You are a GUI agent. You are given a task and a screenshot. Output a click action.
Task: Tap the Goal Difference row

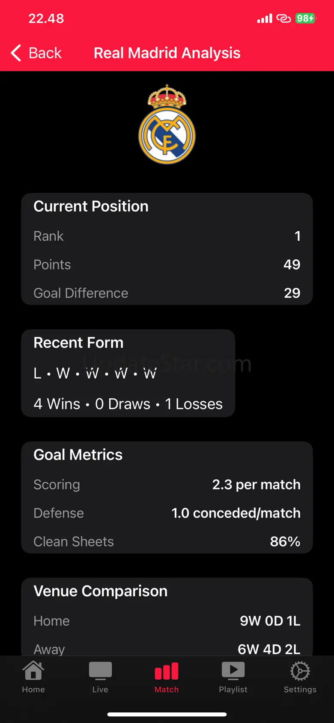click(x=167, y=293)
